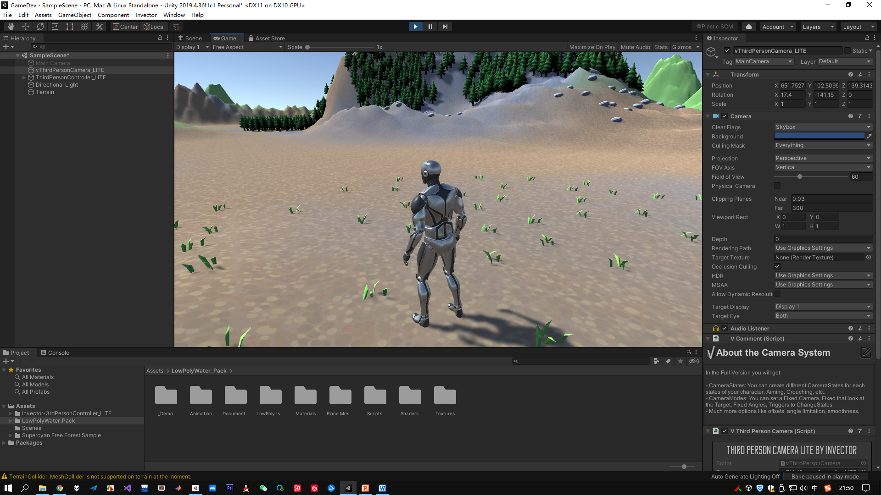
Task: Open Camera component preset settings icon
Action: [x=860, y=116]
